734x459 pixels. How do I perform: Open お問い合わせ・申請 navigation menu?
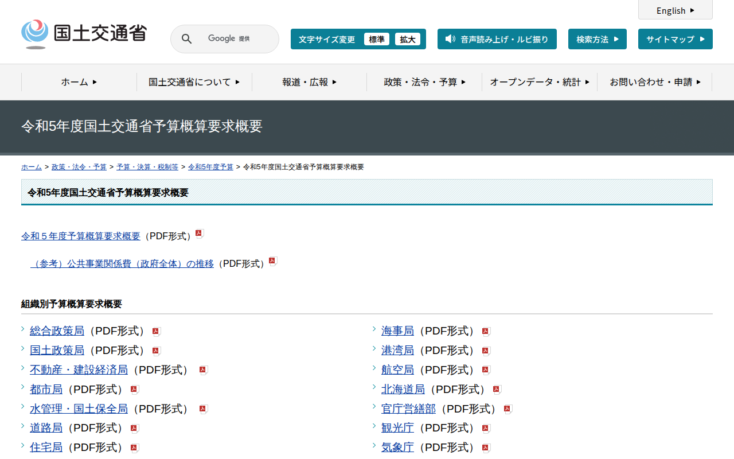click(655, 82)
